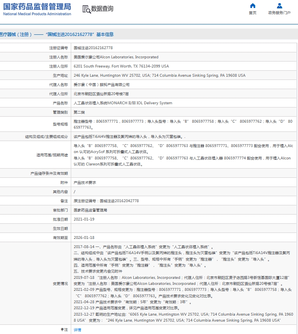Viewport: 298px width, 334px height.
Task: Click the 产品名称 label
Action: tap(60, 103)
